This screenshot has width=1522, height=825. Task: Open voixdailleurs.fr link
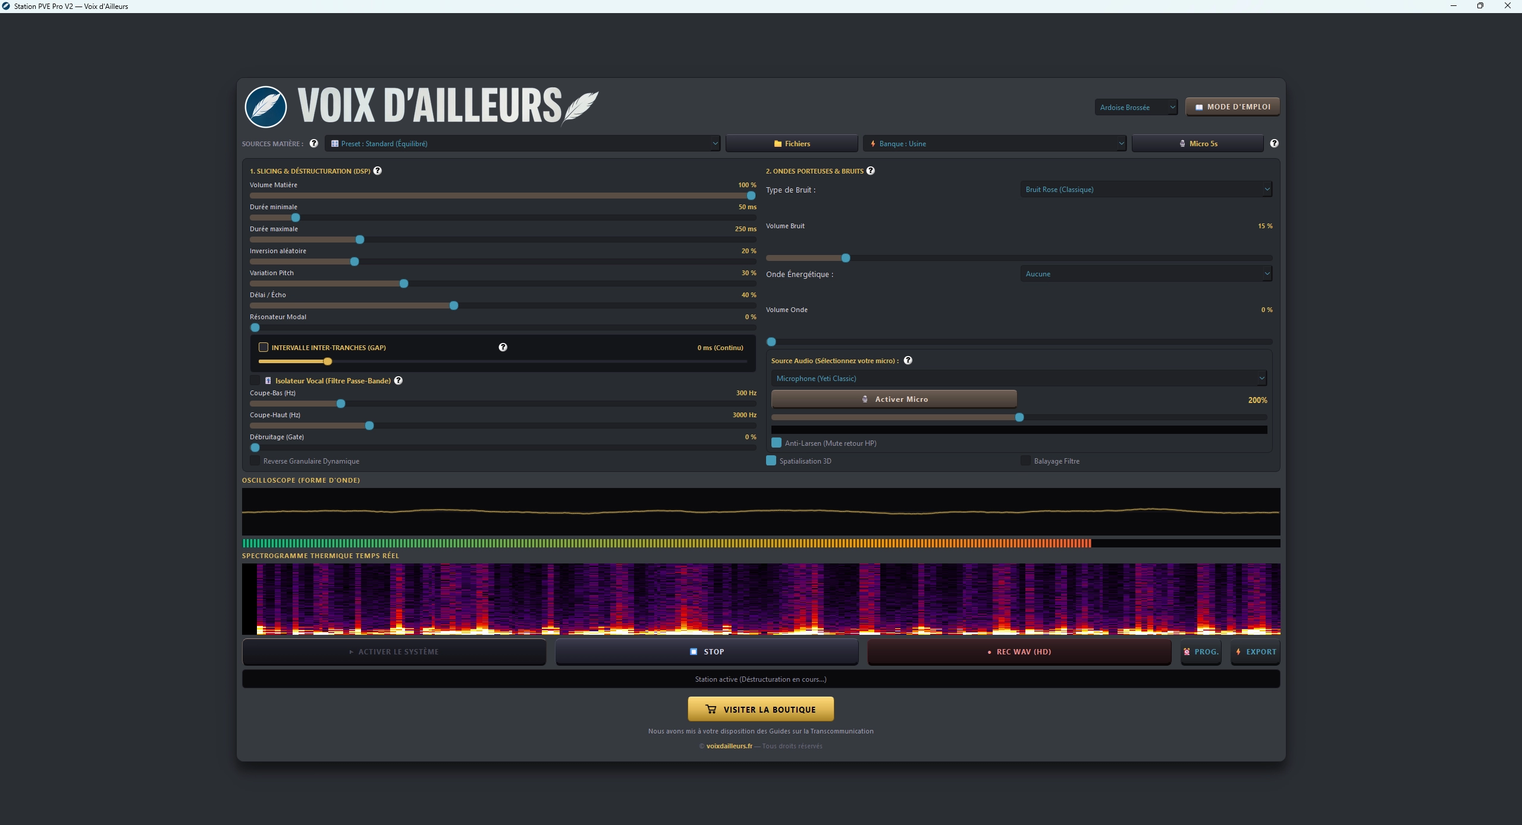(x=729, y=746)
